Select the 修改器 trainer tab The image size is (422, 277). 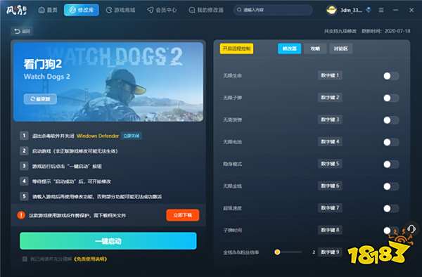pos(289,49)
